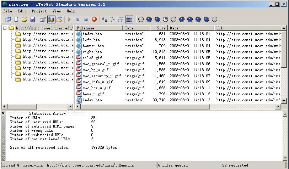Click the thread indicator showing a white pie

coord(165,19)
